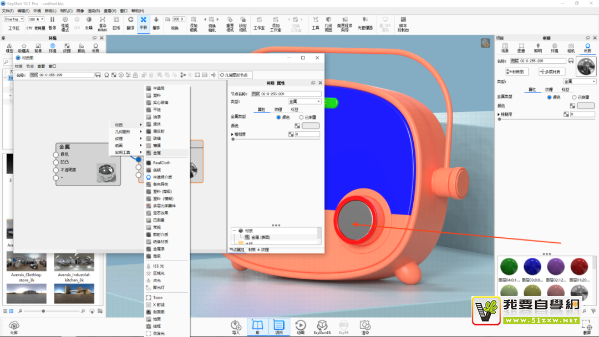599x337 pixels.
Task: Select the 颜色 radio in material graph properties
Action: click(x=279, y=118)
